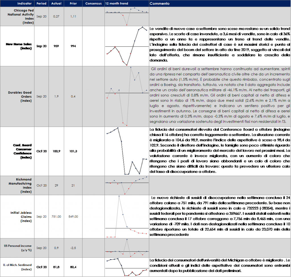Select the Durables Good Orders comment text
The image size is (291, 277).
coord(219,96)
